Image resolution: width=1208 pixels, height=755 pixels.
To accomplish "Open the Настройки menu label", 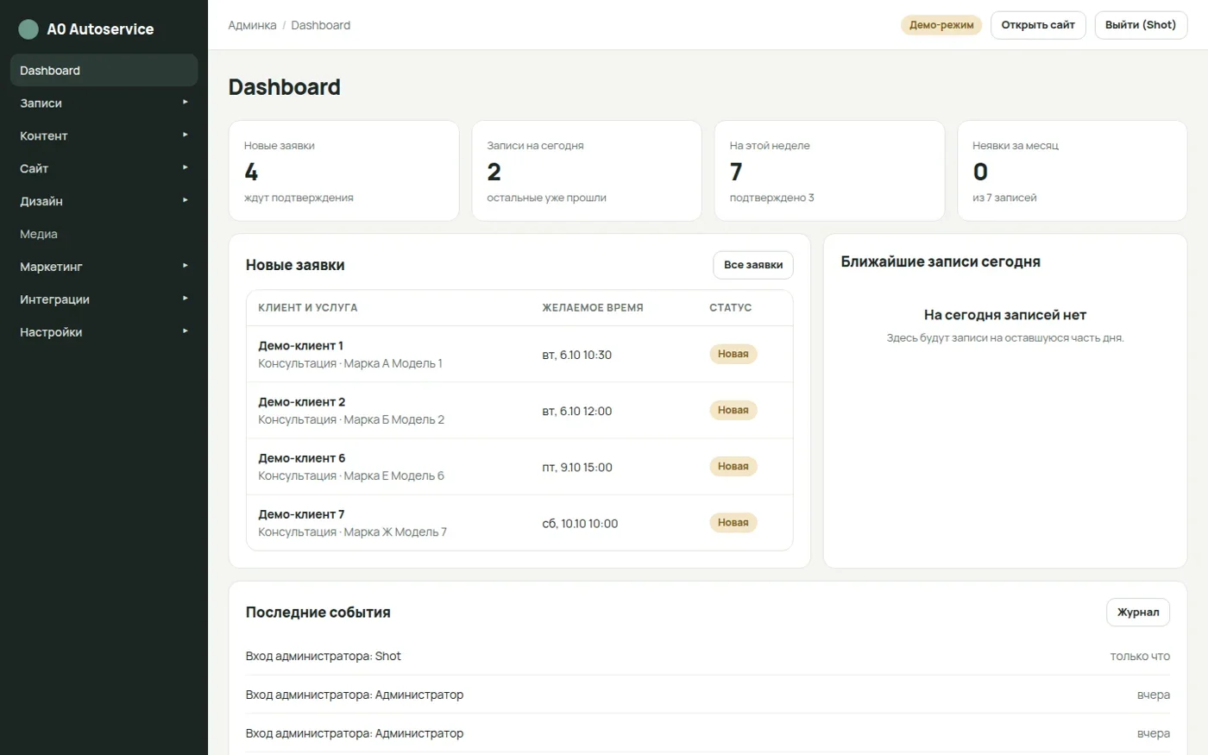I will (51, 333).
